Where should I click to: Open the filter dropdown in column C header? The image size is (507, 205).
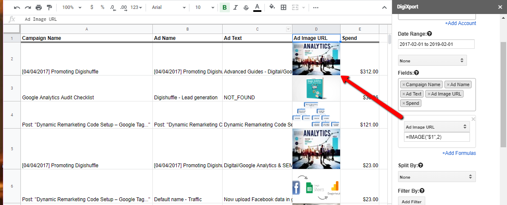289,29
